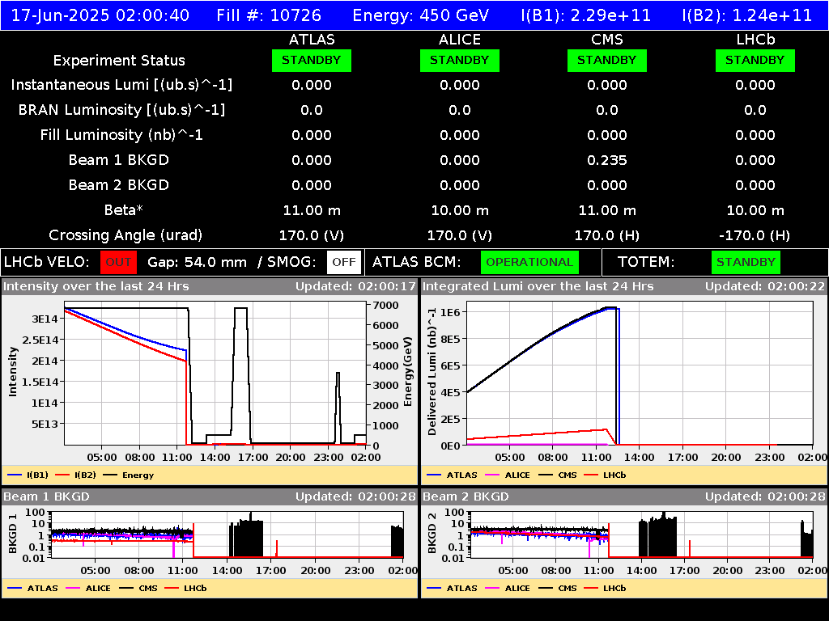Screen dimensions: 829x621
Task: Click the Gap: 54.0 mm text
Action: tap(198, 263)
